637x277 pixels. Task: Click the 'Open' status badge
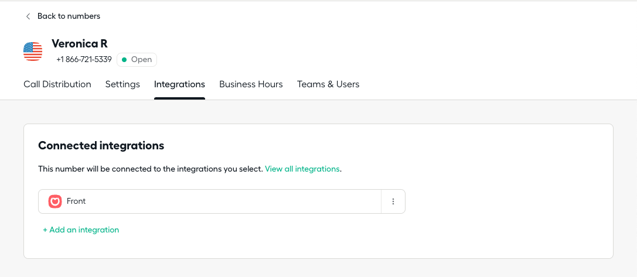137,60
